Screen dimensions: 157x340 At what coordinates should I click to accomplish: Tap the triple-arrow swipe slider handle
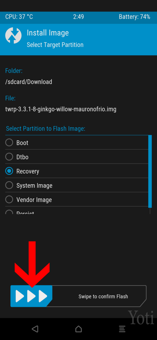[x=32, y=296]
